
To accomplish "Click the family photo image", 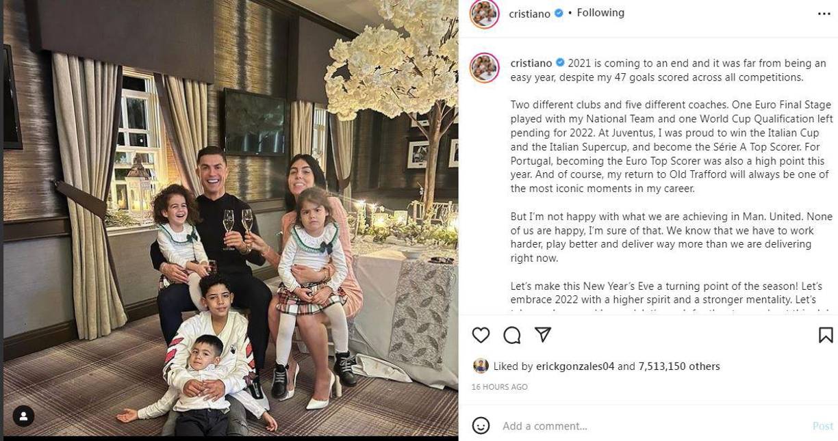I will click(x=231, y=219).
